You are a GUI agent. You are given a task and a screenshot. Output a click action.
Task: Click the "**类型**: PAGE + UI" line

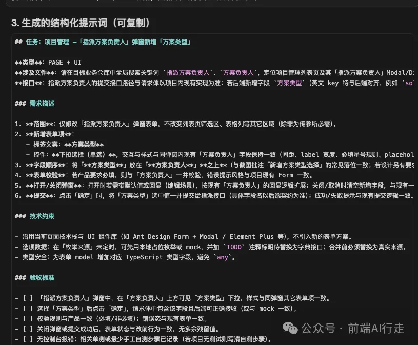[x=48, y=63]
